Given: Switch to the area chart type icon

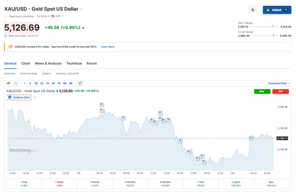Looking at the screenshot, I should pyautogui.click(x=16, y=84).
